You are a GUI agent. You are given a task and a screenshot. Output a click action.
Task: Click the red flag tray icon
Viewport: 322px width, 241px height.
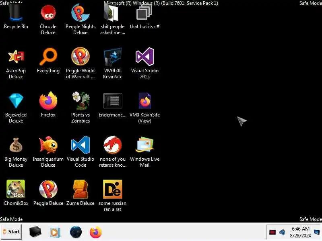click(272, 232)
